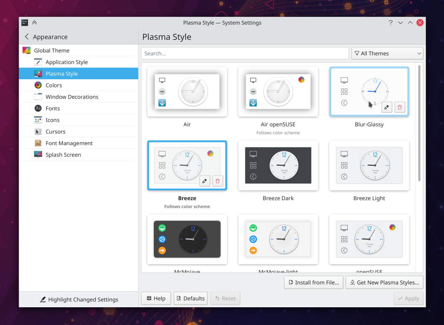
Task: Click keep-above double arrow icon in title bar
Action: [x=35, y=23]
